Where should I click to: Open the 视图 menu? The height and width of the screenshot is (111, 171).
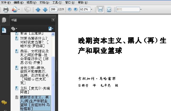(31, 2)
